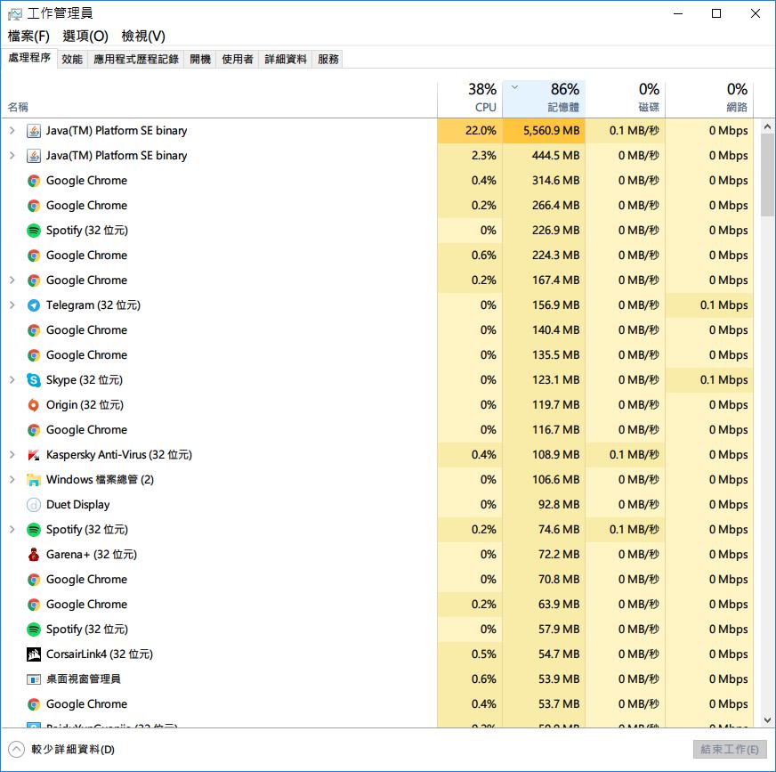This screenshot has height=772, width=776.
Task: Switch to the 使用者 tab
Action: (x=238, y=60)
